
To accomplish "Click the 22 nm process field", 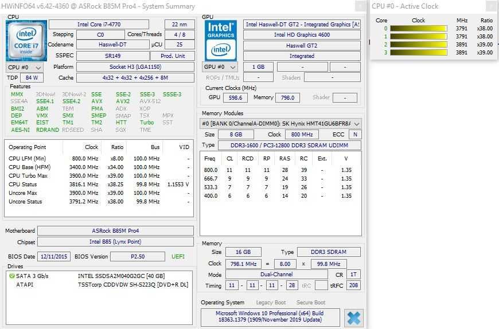I will click(x=180, y=25).
